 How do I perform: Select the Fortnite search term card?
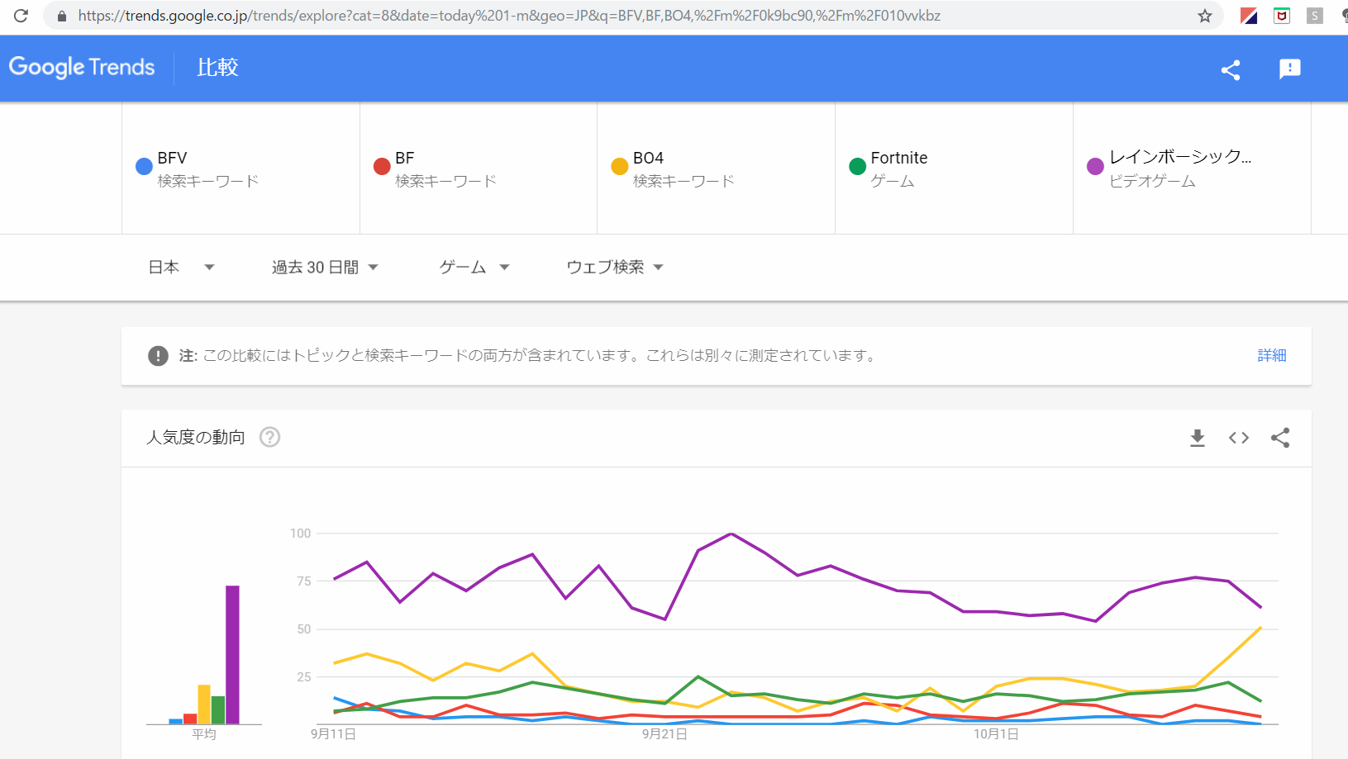pyautogui.click(x=954, y=168)
